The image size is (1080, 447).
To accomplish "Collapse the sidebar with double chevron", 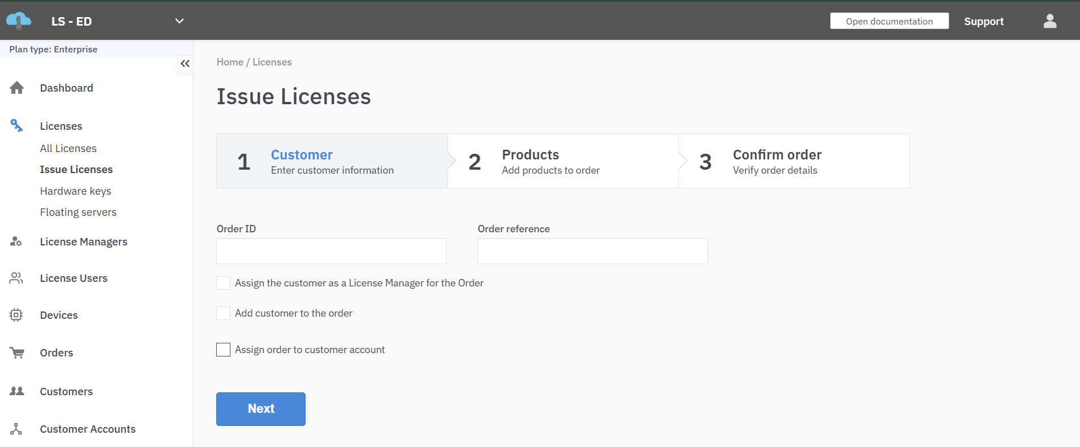I will (x=185, y=64).
